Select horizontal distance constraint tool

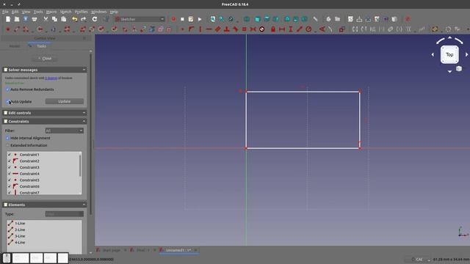[x=282, y=29]
